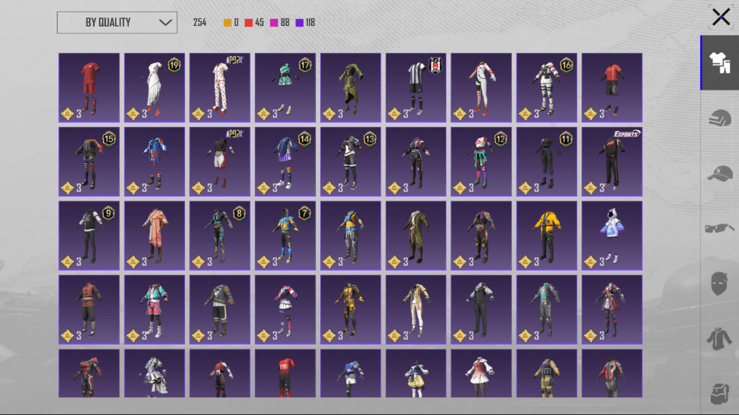Screen dimensions: 739x415
Task: Switch to the helmets category icon
Action: tap(720, 118)
